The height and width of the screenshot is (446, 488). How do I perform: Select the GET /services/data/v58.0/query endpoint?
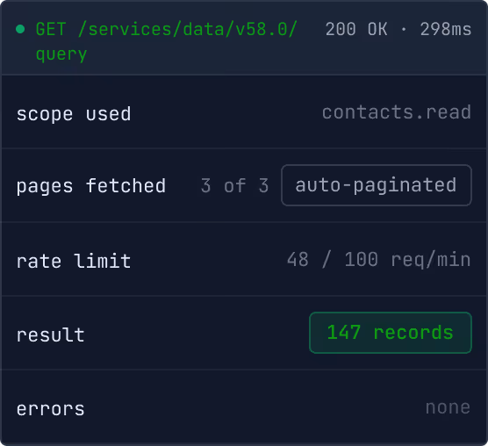tap(167, 42)
